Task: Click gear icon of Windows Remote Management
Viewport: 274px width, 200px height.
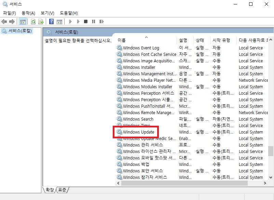Action: [x=120, y=112]
